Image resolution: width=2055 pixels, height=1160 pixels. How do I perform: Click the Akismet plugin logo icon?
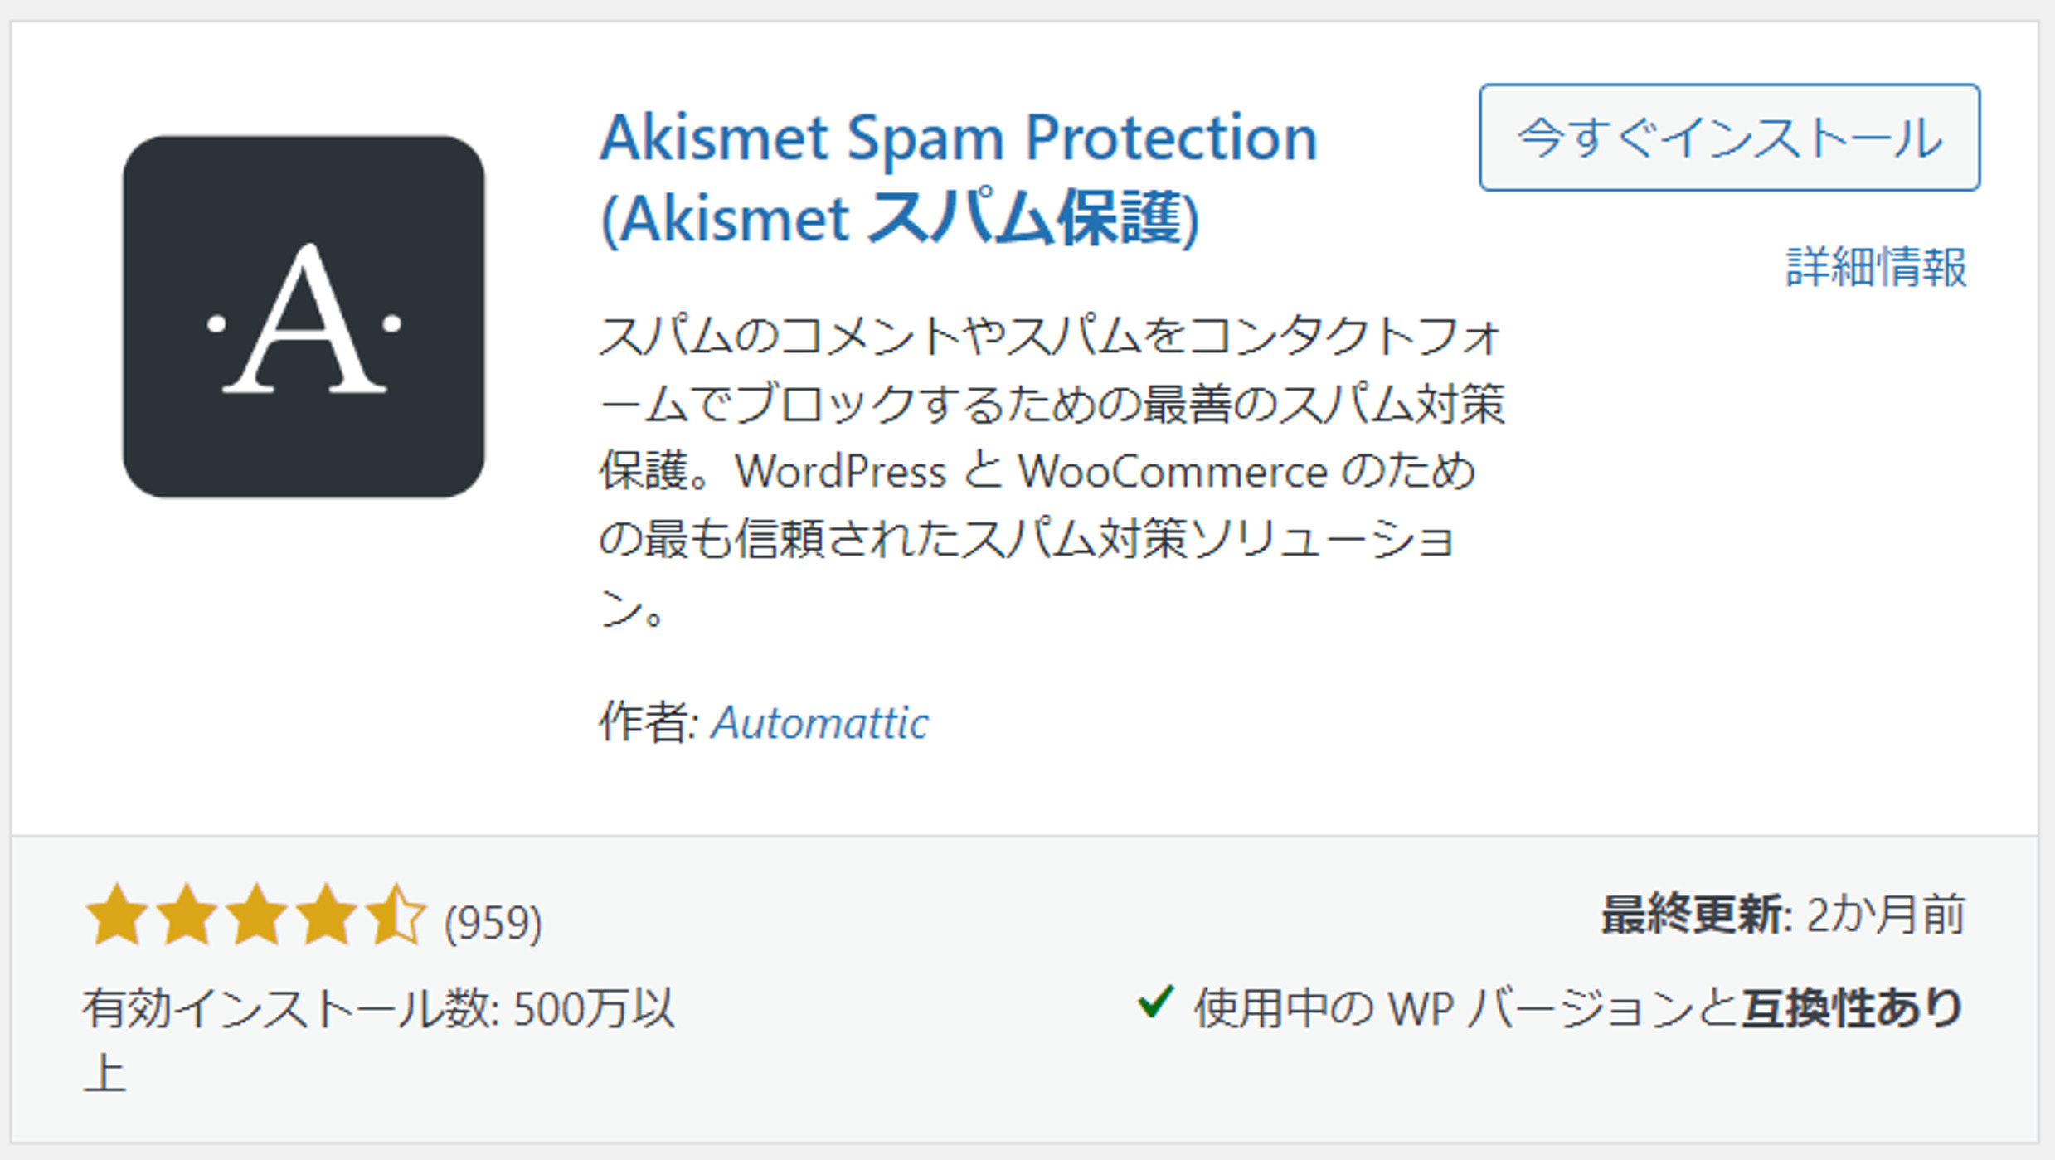(304, 317)
